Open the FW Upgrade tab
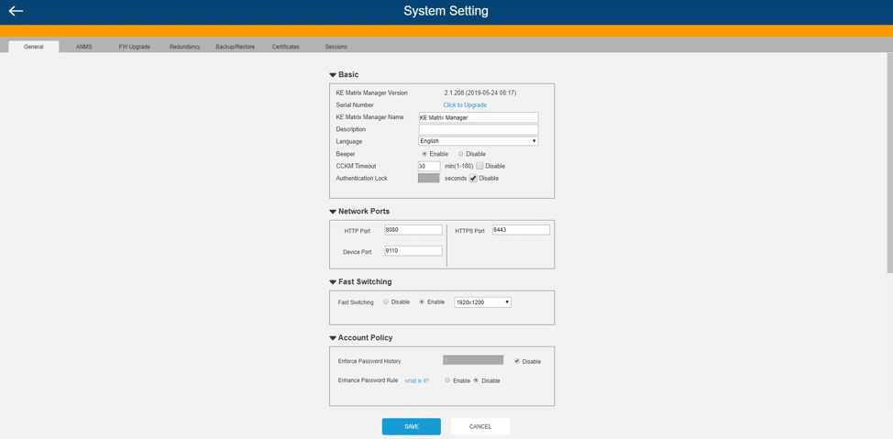The image size is (893, 439). click(x=135, y=47)
